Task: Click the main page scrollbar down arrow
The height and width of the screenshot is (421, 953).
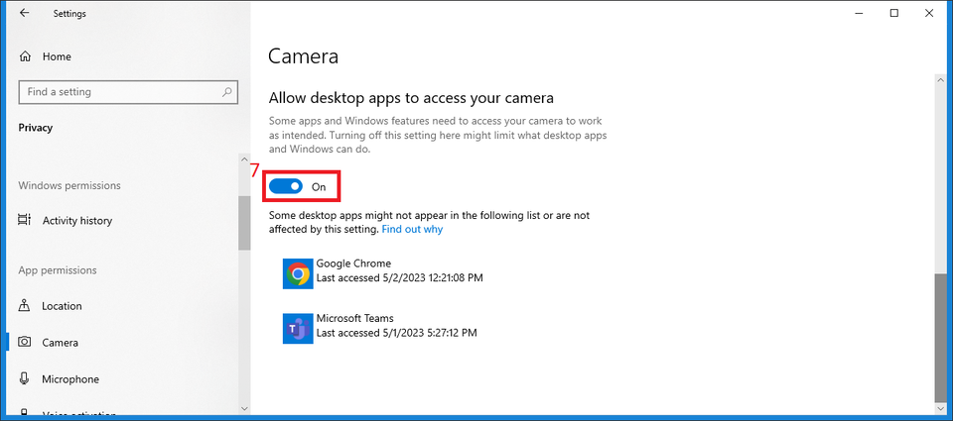Action: click(939, 407)
